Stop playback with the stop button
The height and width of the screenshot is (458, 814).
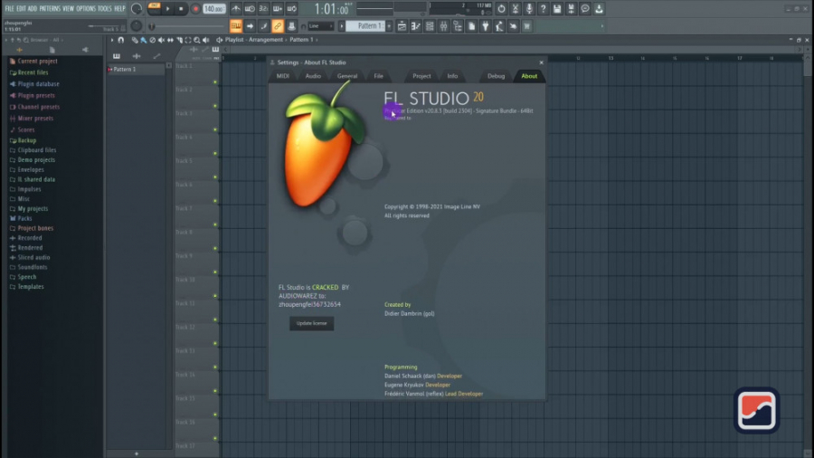(181, 9)
